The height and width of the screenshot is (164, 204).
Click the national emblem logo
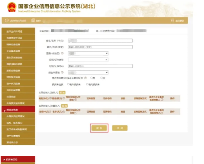tap(12, 7)
